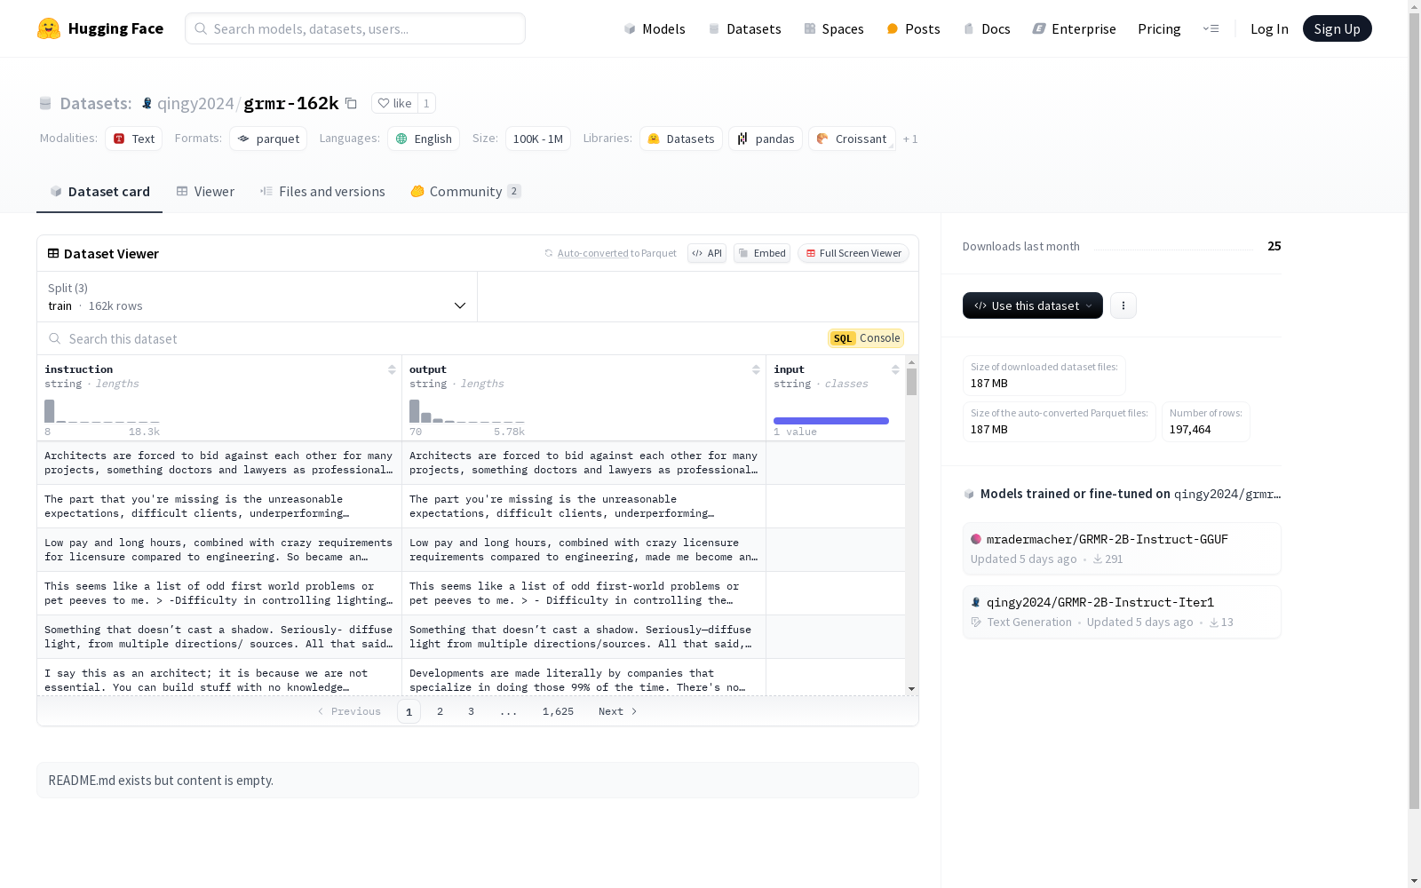This screenshot has height=888, width=1421.
Task: Open the navigation extra menu icon
Action: (1211, 28)
